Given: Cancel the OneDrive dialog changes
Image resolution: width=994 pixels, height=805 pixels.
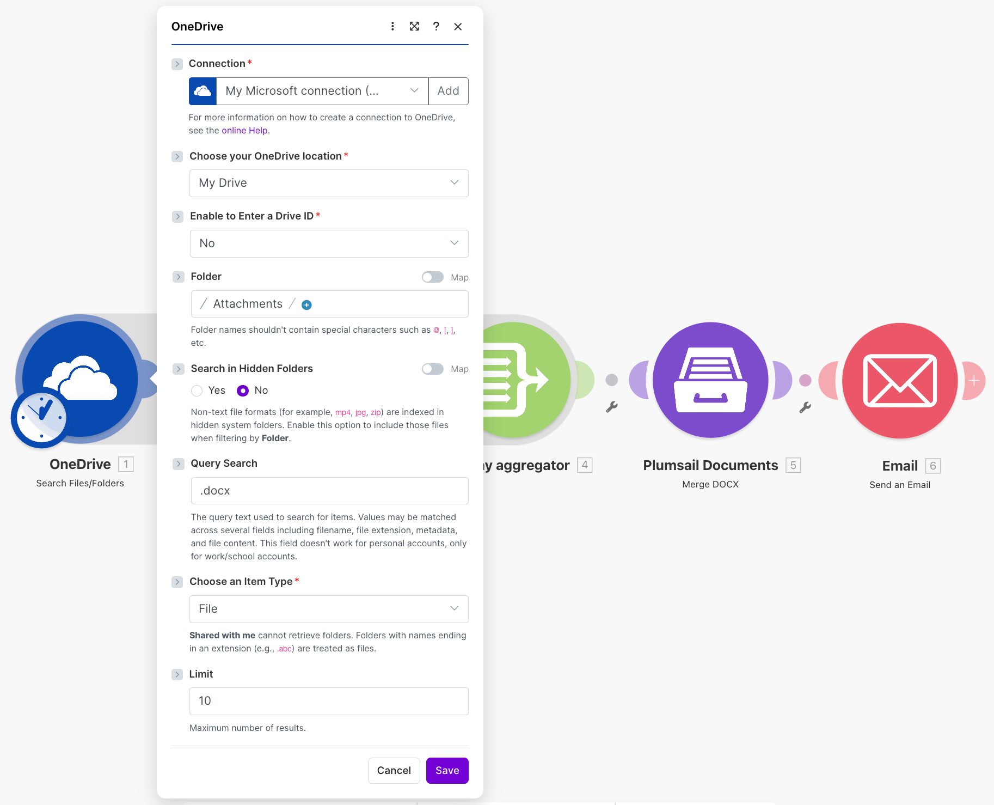Looking at the screenshot, I should coord(394,771).
